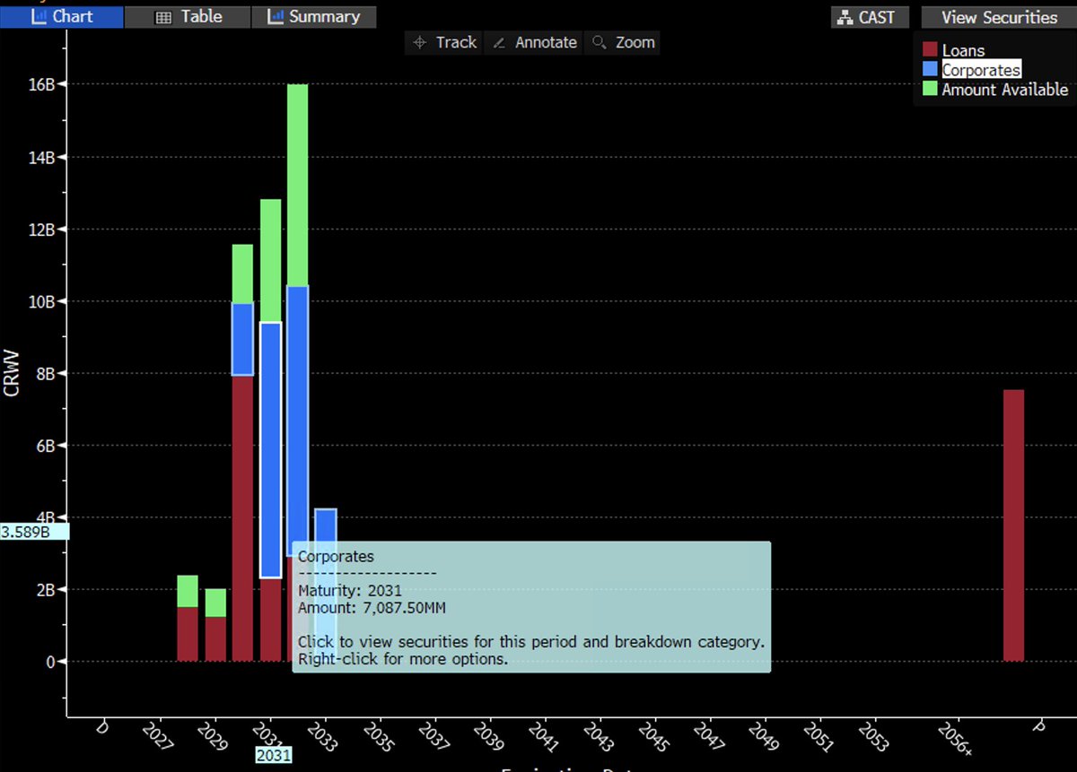Click the red Loans bar at P
Image resolution: width=1077 pixels, height=772 pixels.
(x=1013, y=525)
